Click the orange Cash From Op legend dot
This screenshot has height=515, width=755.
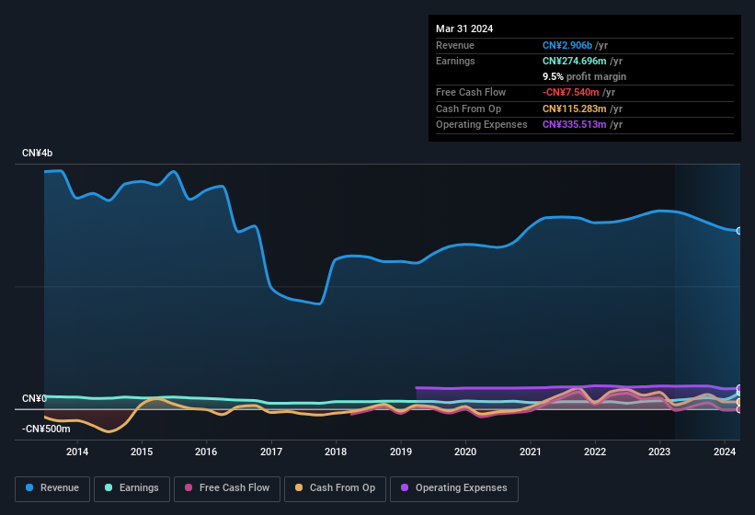301,487
